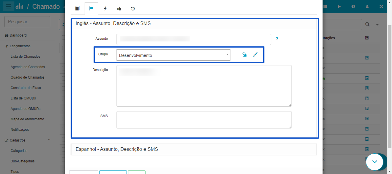Open the caret dropdown next to search icon
This screenshot has width=392, height=174.
tap(377, 25)
